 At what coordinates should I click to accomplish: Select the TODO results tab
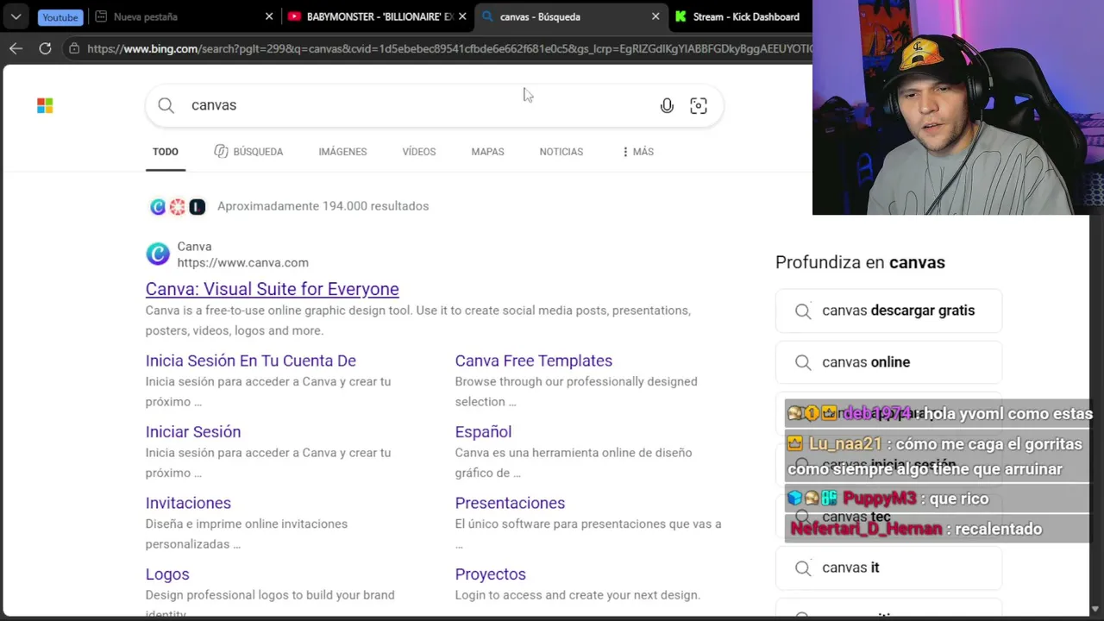click(x=166, y=152)
